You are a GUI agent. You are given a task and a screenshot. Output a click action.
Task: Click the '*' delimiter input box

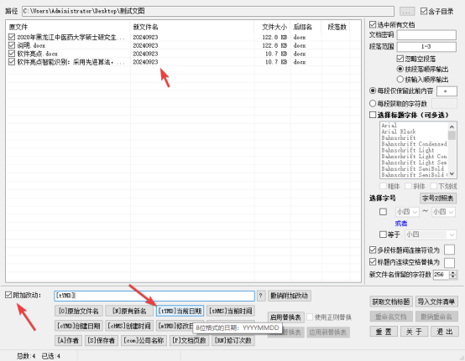click(447, 91)
